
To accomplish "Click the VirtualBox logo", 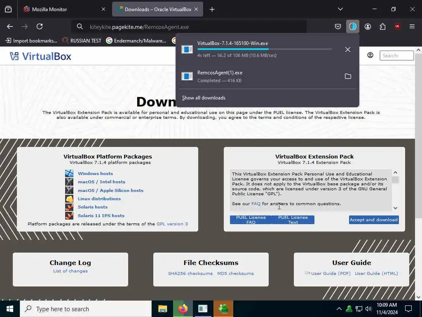I will [41, 56].
